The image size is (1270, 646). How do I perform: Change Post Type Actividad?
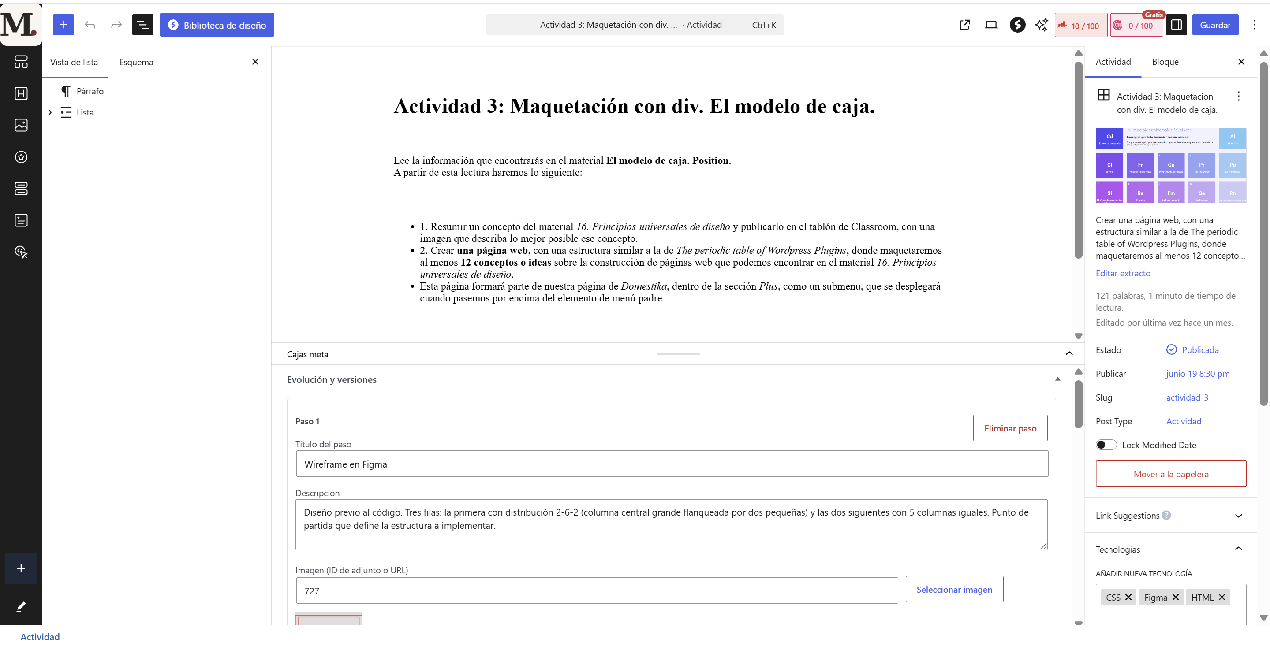coord(1183,421)
